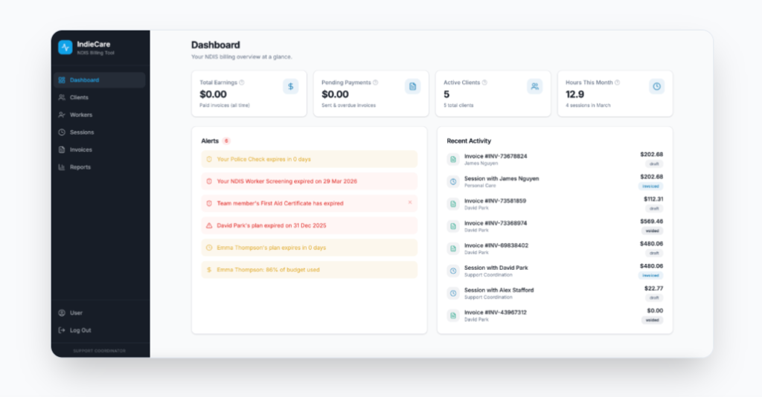The width and height of the screenshot is (762, 397).
Task: Open Invoice #INV-73368974
Action: coord(554,226)
